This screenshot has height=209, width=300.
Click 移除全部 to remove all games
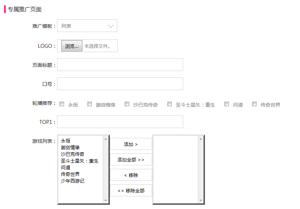131,190
